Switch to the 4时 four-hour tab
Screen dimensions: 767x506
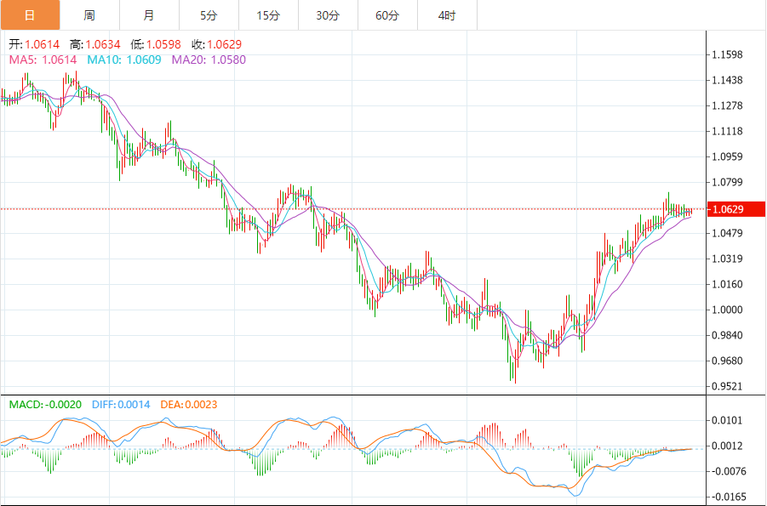point(447,15)
